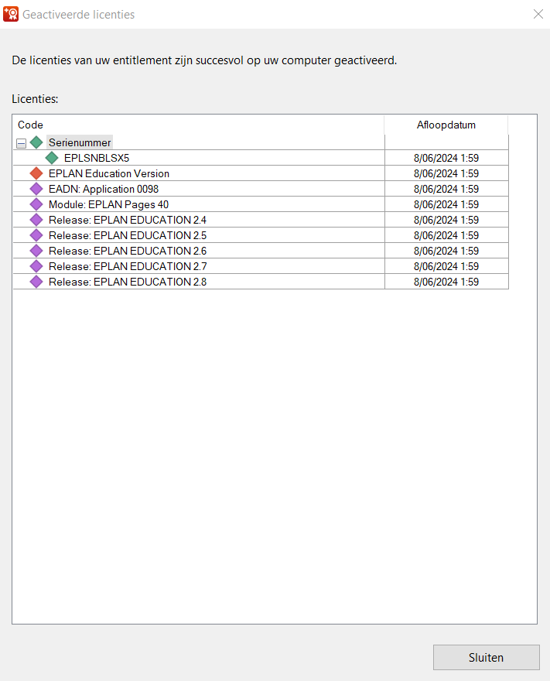The image size is (550, 681).
Task: Collapse the Serienummer tree node
Action: 21,143
